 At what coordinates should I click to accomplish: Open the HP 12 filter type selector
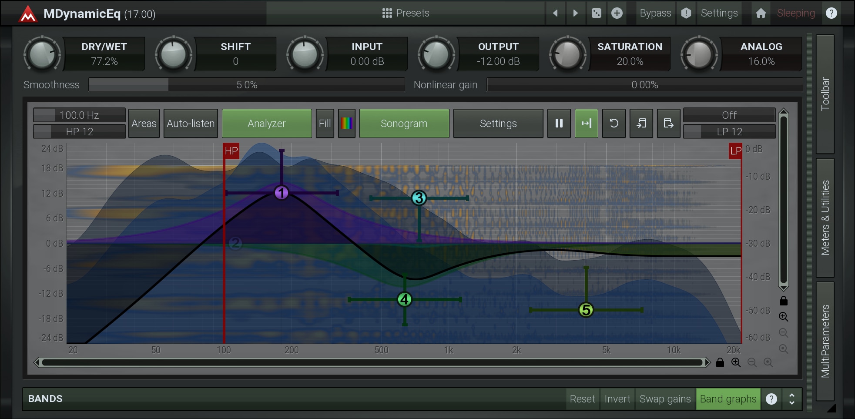[80, 132]
